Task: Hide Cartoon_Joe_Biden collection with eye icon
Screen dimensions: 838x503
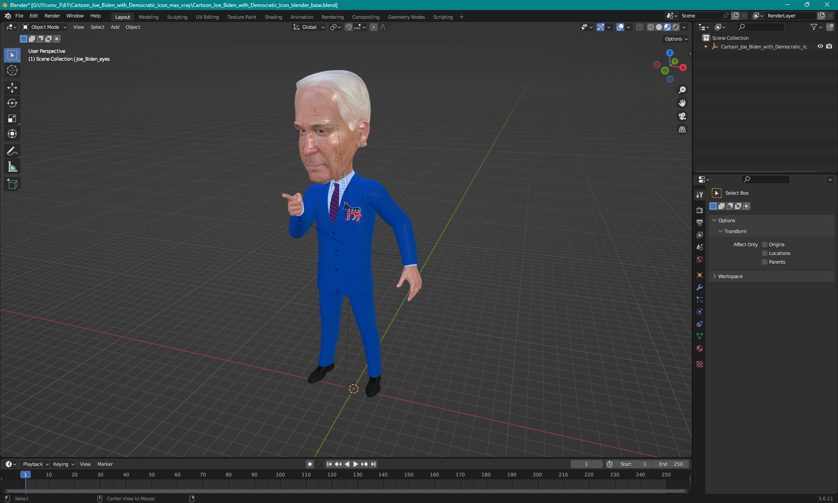Action: click(820, 46)
